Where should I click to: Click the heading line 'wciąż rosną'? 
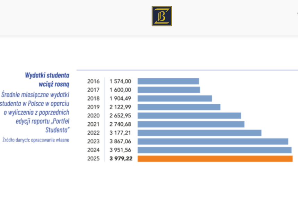tap(54, 84)
